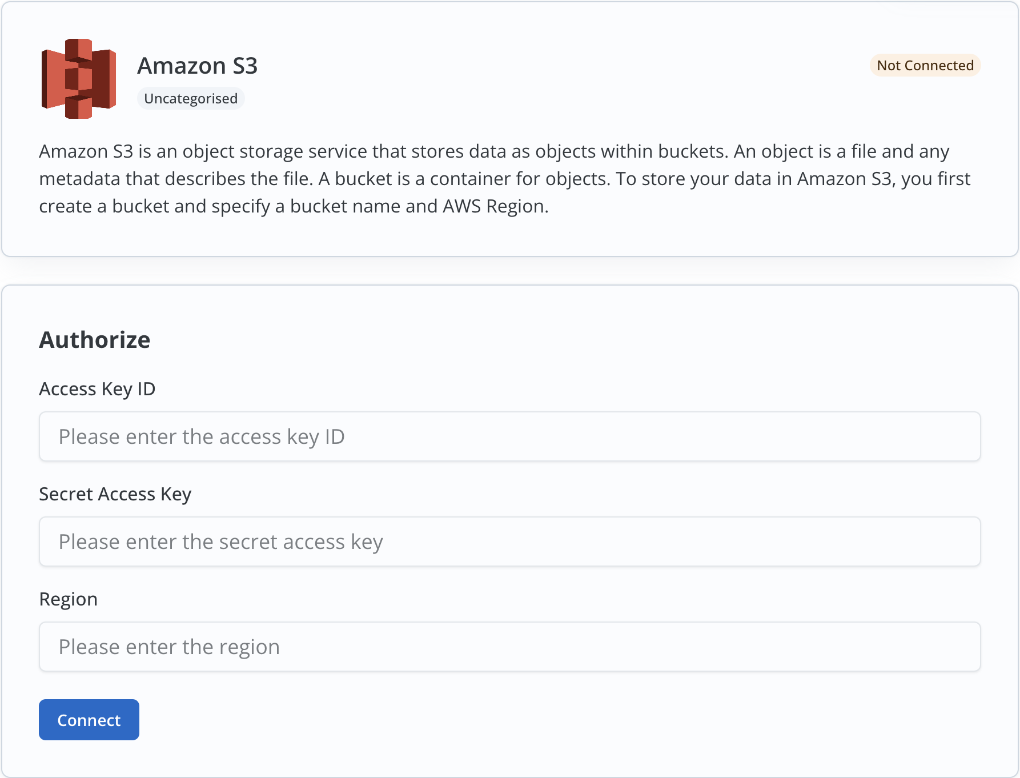Image resolution: width=1020 pixels, height=778 pixels.
Task: Click into the Region input field
Action: 509,647
